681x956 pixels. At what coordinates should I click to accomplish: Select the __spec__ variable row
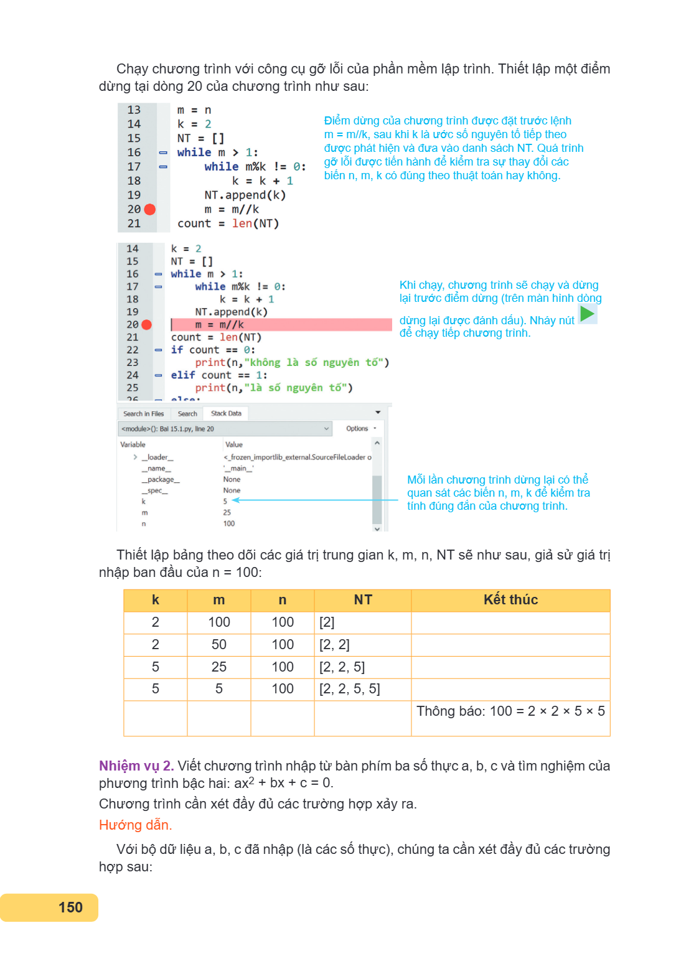coord(154,490)
